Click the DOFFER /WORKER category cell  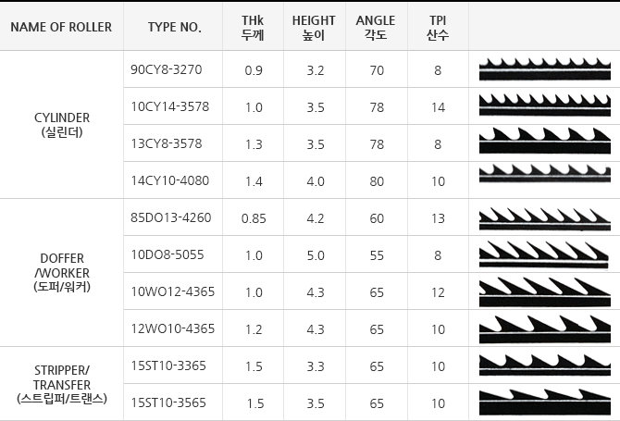pos(62,272)
